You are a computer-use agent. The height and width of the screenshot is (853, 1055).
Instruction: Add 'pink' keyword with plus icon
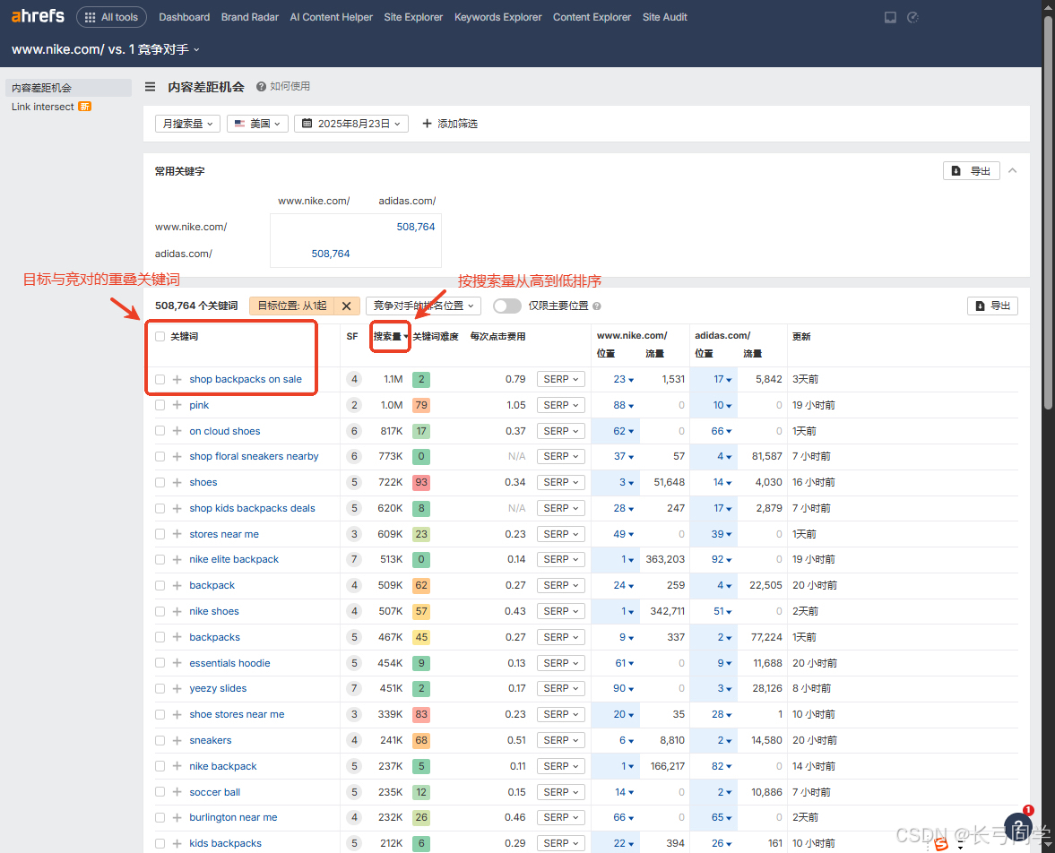177,405
